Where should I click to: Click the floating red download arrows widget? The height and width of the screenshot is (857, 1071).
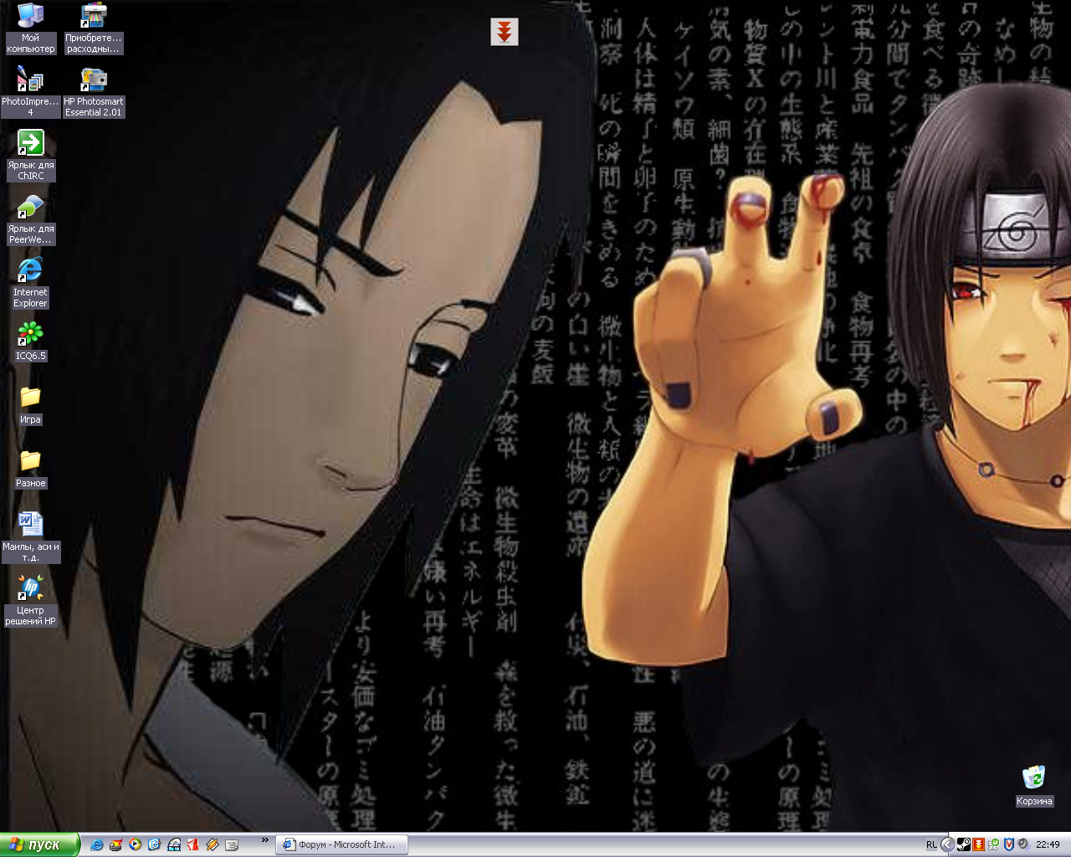504,32
